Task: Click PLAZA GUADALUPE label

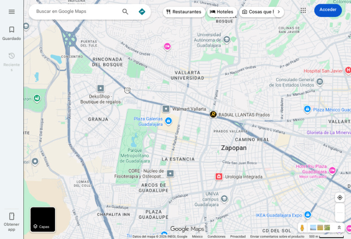Action: [154, 214]
